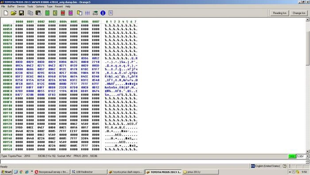Click the green Vcc indicator button

[x=292, y=156]
